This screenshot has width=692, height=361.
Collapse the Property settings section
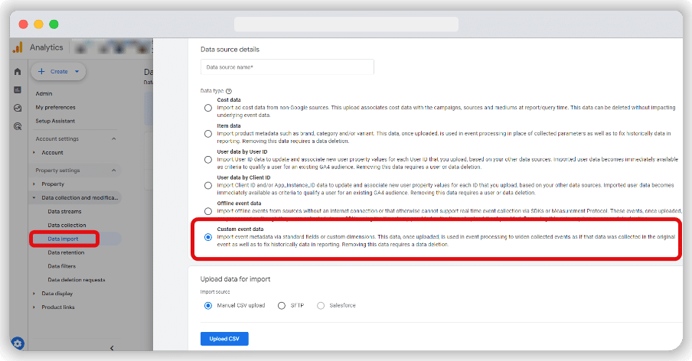(113, 170)
